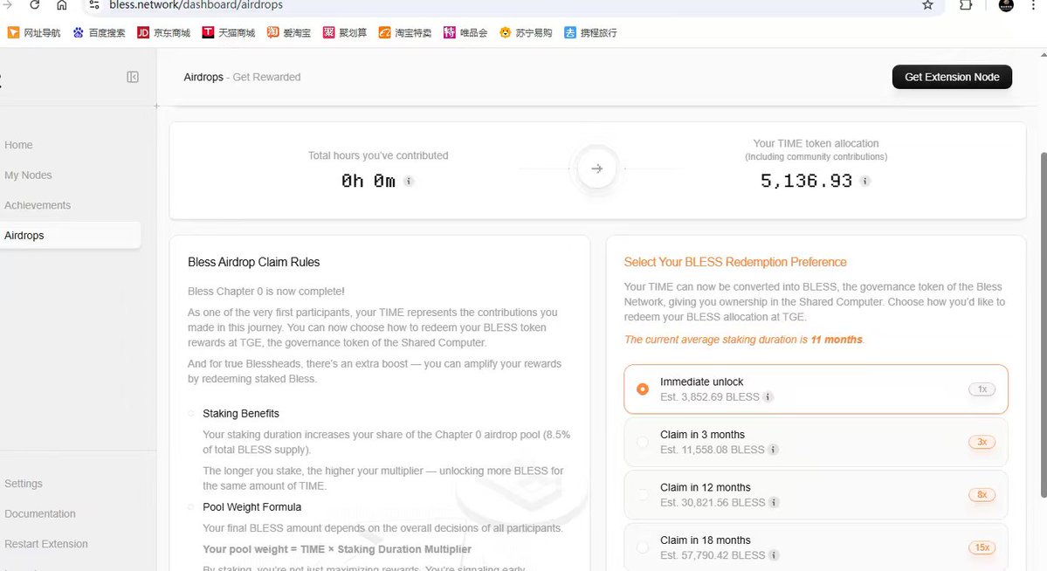
Task: Click the 5,136.93 TIME allocation value
Action: pos(806,181)
